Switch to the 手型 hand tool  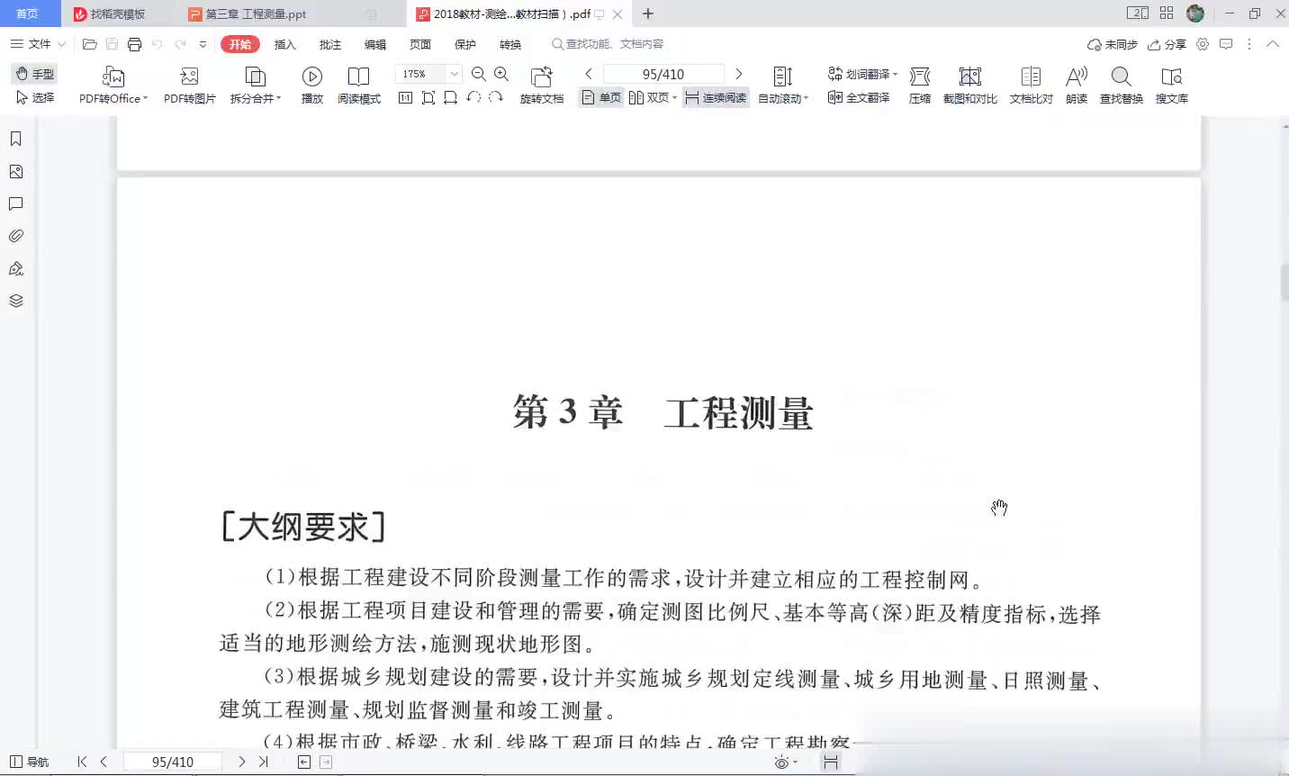coord(35,74)
